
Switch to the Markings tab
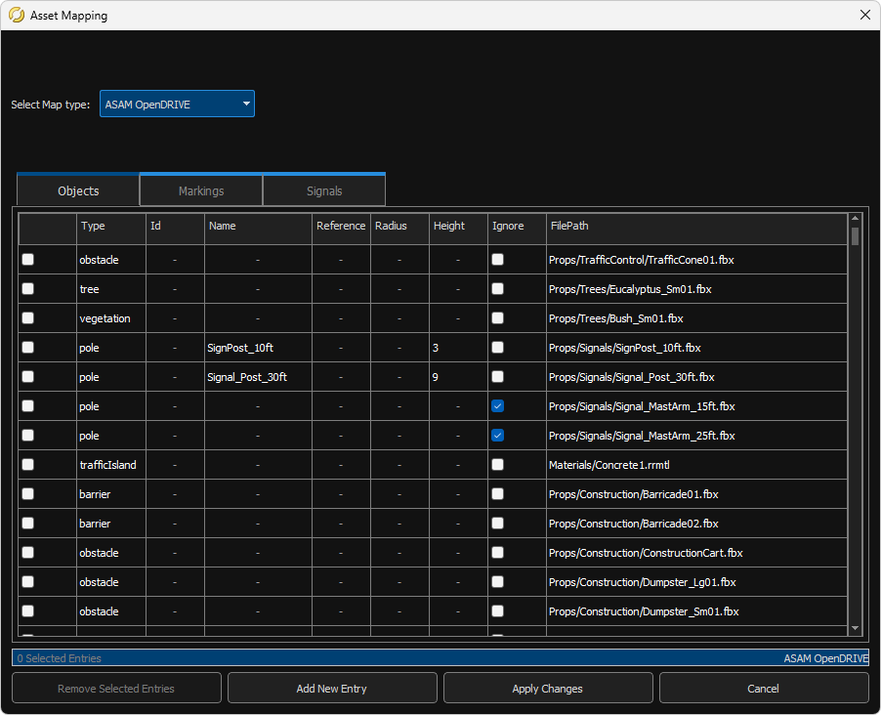pyautogui.click(x=200, y=189)
